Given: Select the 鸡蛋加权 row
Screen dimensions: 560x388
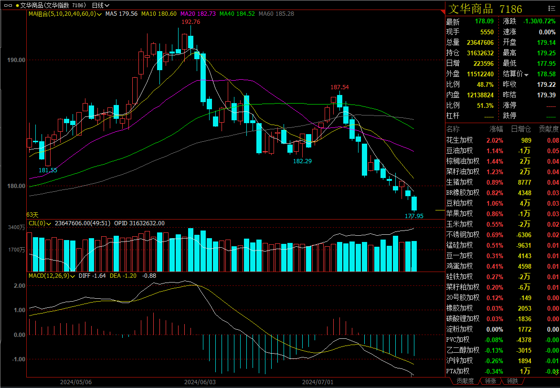Looking at the screenshot, I should (x=503, y=266).
